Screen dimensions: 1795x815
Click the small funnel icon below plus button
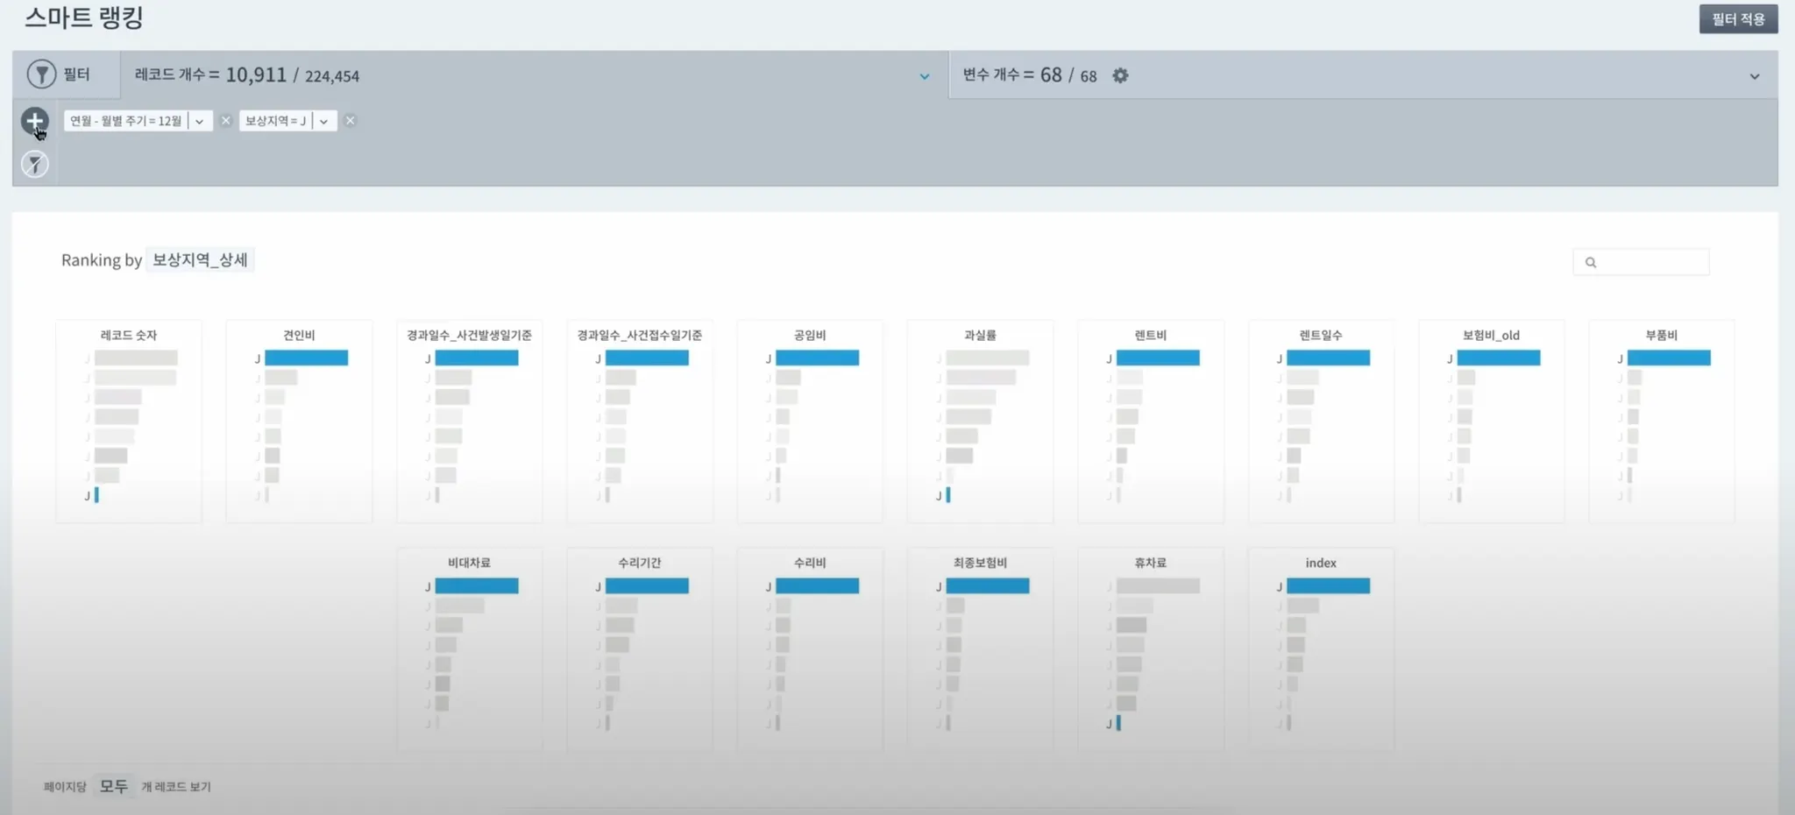click(x=35, y=164)
